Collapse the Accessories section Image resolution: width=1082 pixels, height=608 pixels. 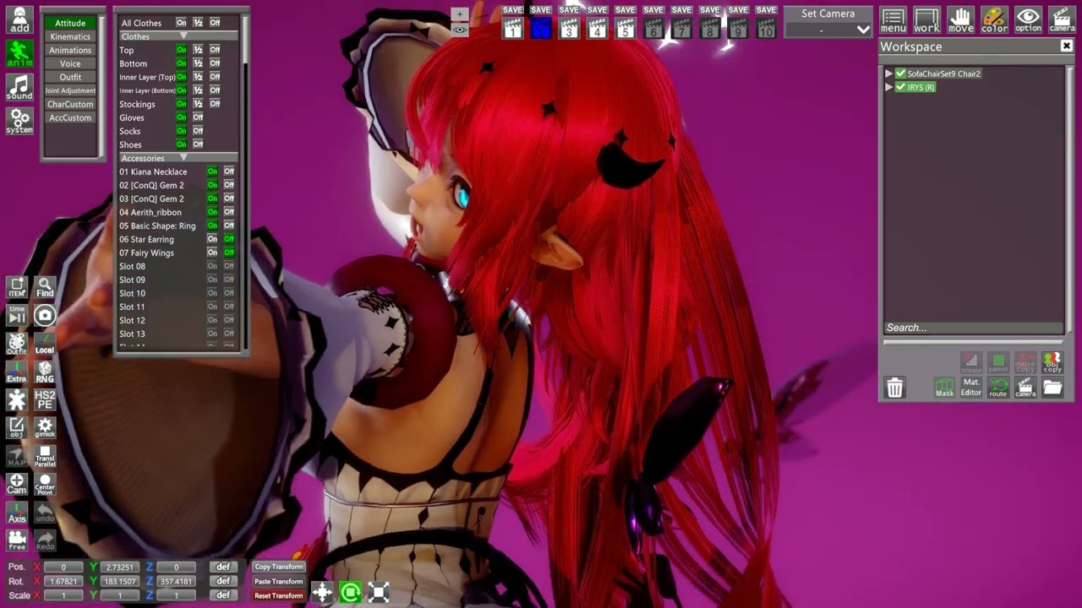183,158
